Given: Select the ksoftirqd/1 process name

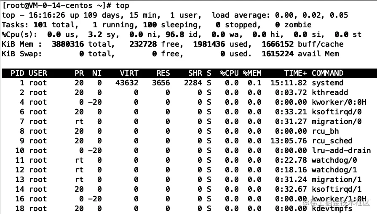Looking at the screenshot, I should tap(337, 189).
